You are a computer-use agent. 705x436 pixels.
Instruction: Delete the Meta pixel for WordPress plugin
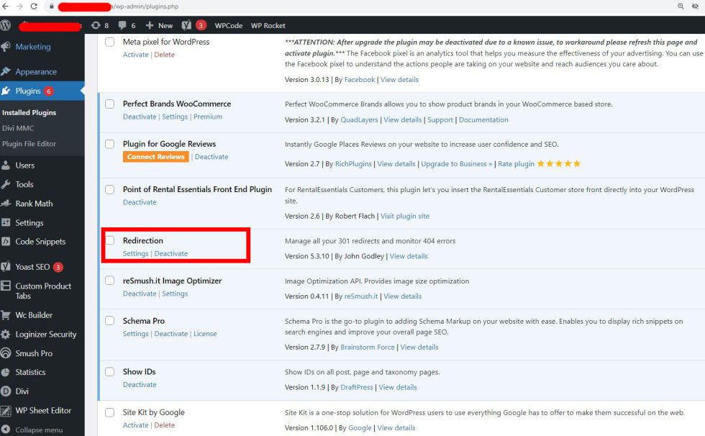pyautogui.click(x=165, y=55)
